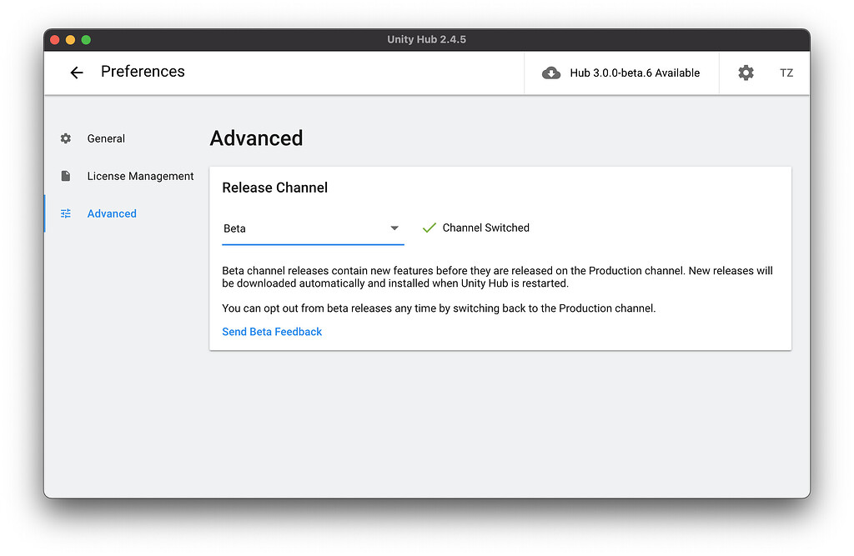Click the Send Beta Feedback link
This screenshot has height=556, width=854.
point(272,332)
